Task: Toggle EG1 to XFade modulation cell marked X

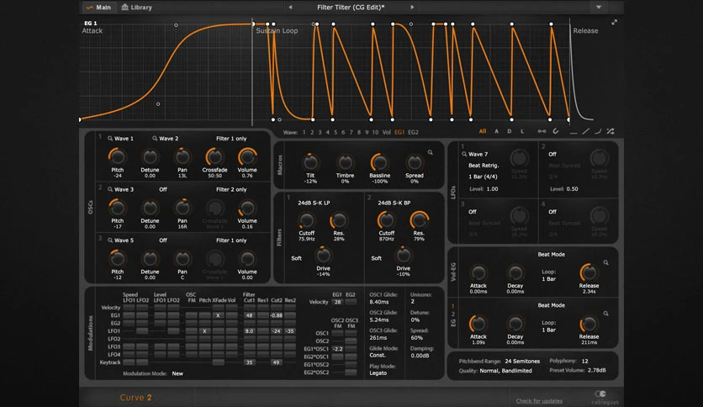Action: point(218,315)
